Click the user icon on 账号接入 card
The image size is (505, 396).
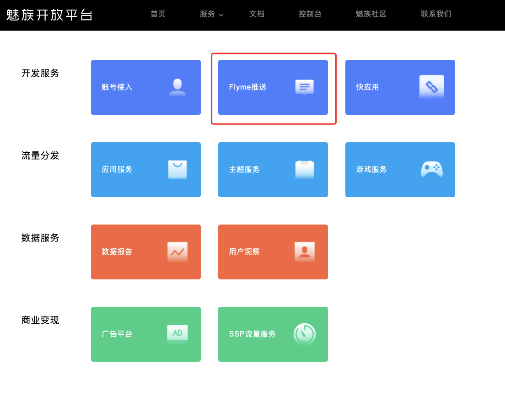coord(177,87)
